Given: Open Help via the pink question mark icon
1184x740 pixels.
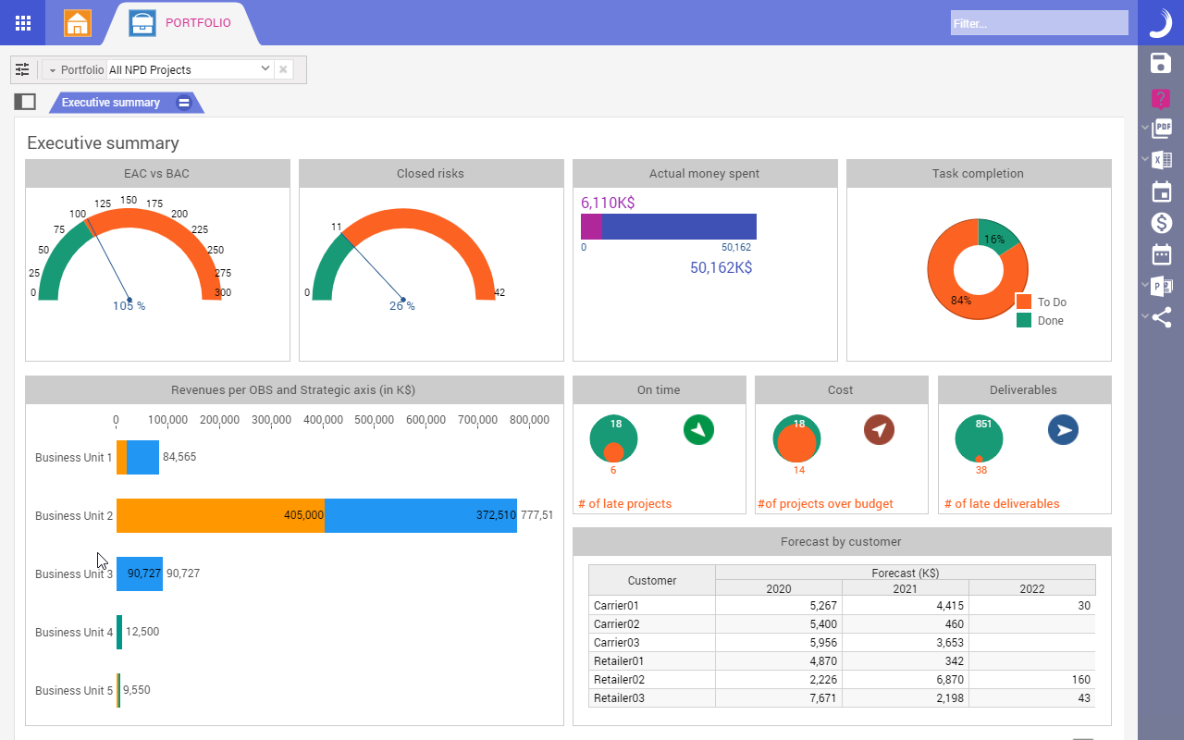Looking at the screenshot, I should pyautogui.click(x=1161, y=98).
